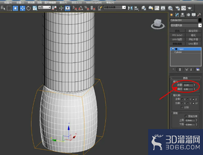
Task: Toggle the Spinner Snap tool
Action: pos(93,8)
